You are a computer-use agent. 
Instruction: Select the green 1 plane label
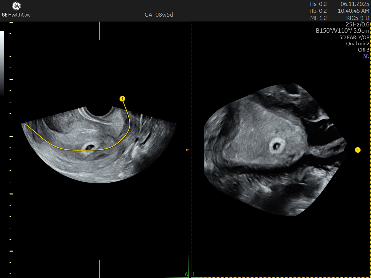[194, 274]
